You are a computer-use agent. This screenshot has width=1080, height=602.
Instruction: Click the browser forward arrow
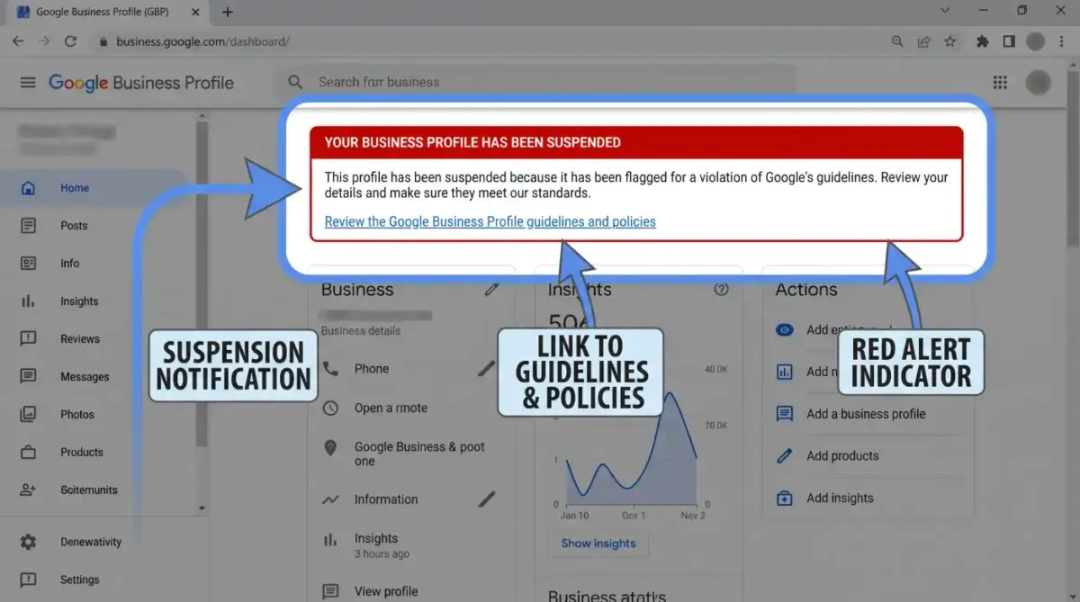point(45,41)
